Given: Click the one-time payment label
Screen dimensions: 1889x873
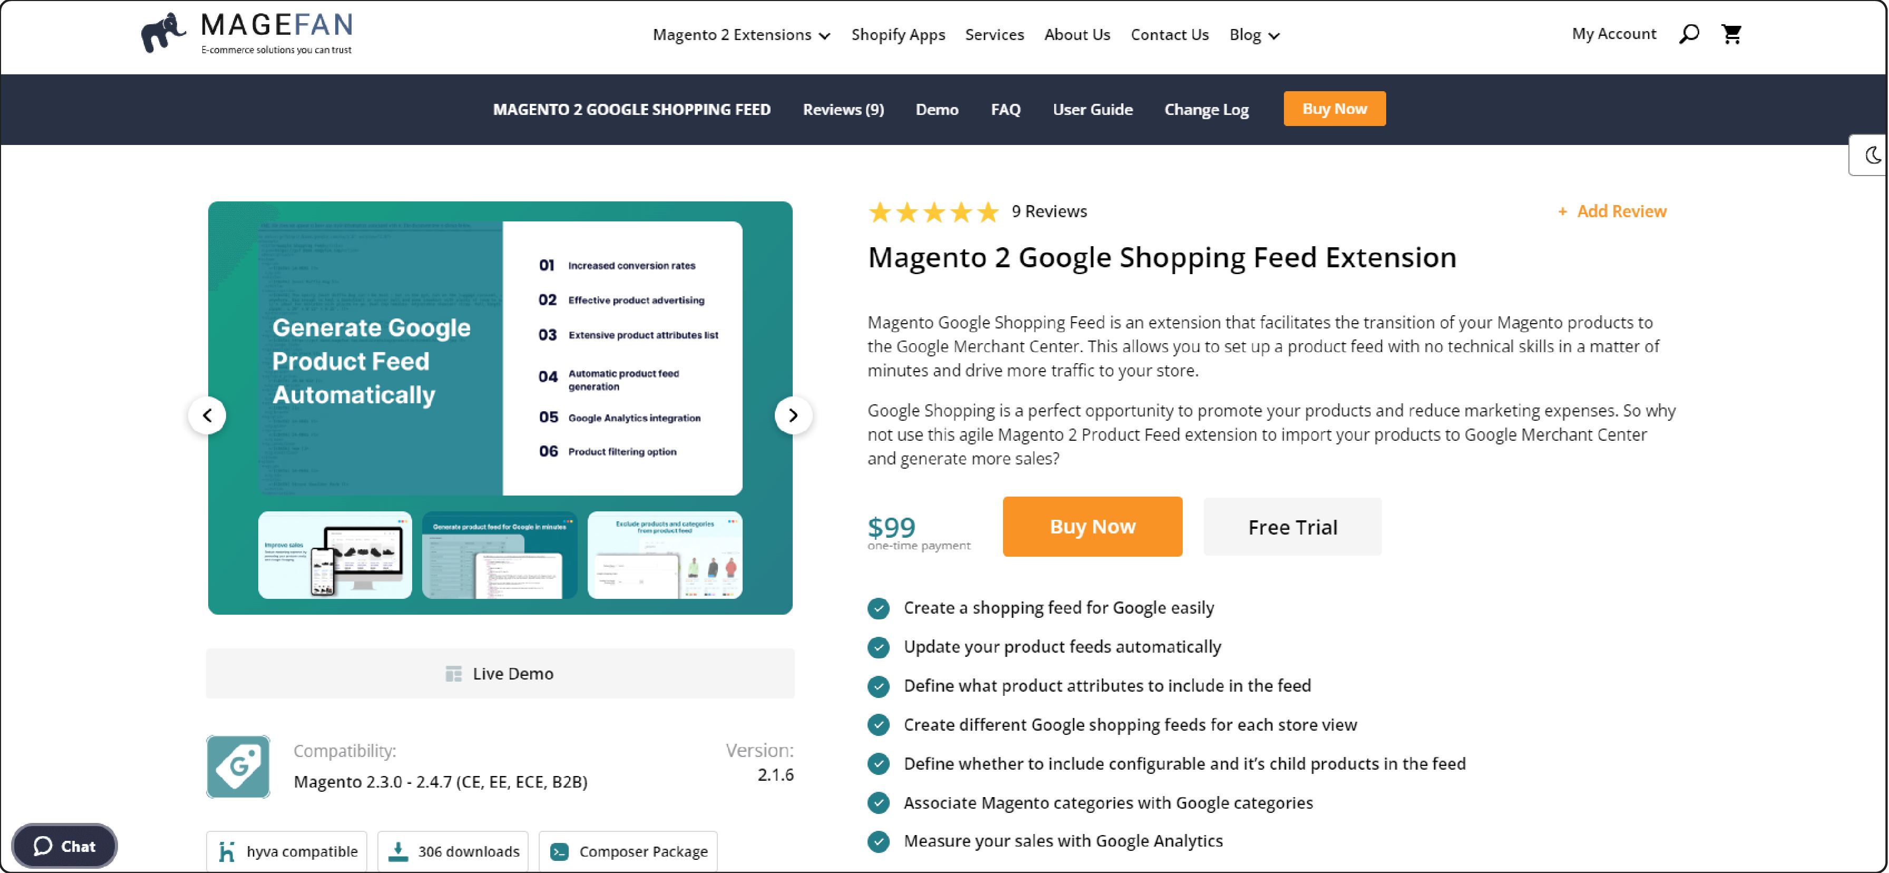Looking at the screenshot, I should 919,546.
